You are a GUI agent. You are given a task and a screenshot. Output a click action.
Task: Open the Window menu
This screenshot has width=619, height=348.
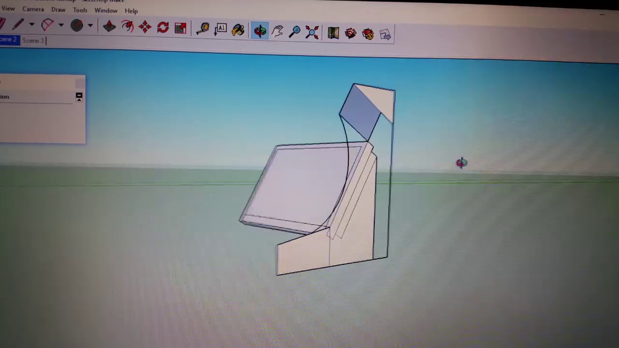coord(105,11)
